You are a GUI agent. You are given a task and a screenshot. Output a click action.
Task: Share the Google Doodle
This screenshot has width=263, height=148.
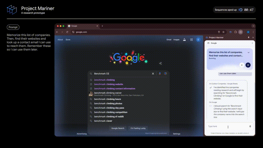161,63
